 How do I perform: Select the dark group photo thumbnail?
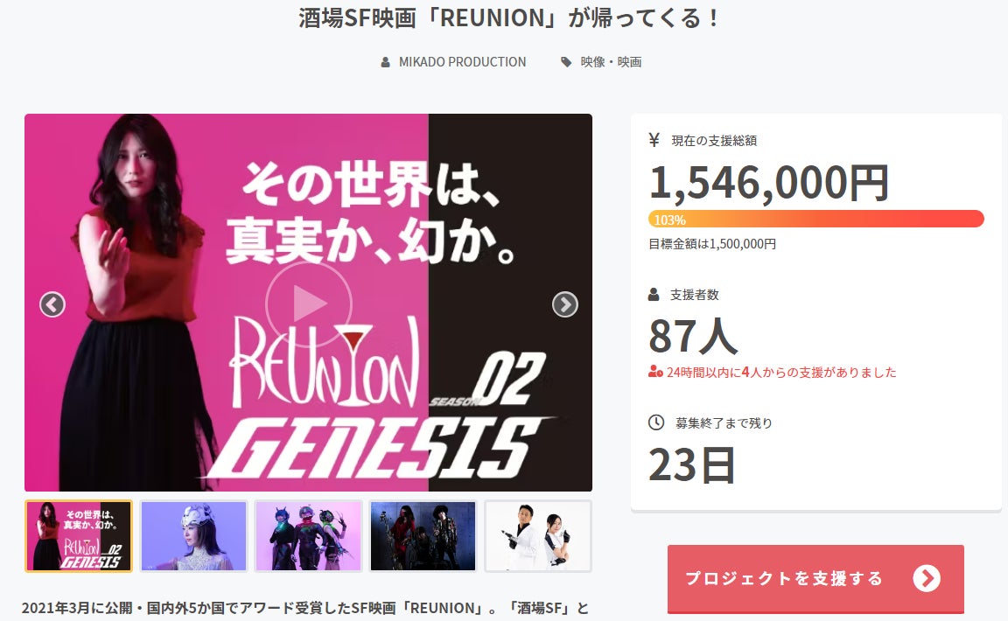pos(423,536)
